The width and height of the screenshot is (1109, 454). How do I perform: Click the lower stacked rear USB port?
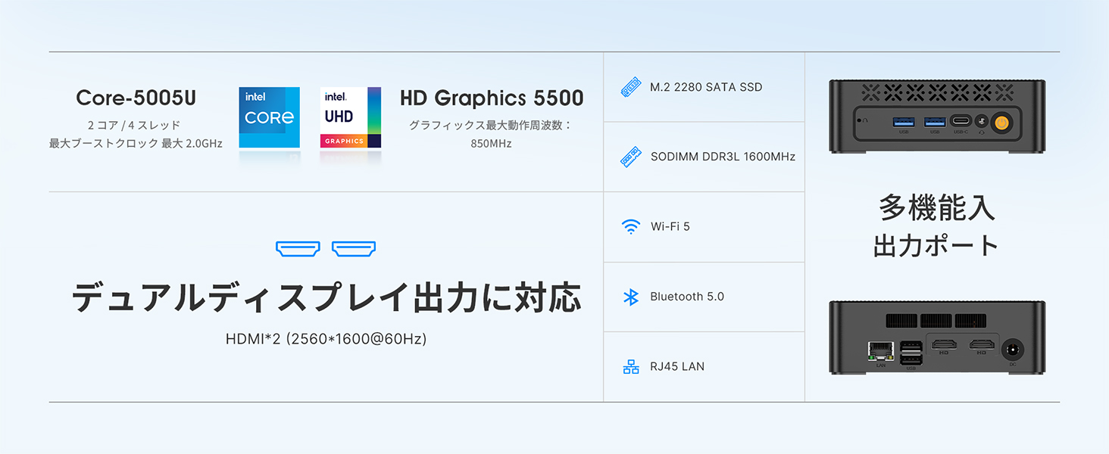click(x=911, y=359)
